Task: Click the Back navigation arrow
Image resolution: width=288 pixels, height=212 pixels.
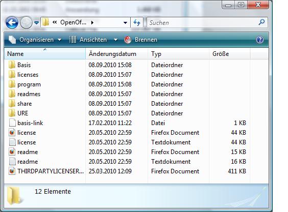Action: pyautogui.click(x=12, y=23)
